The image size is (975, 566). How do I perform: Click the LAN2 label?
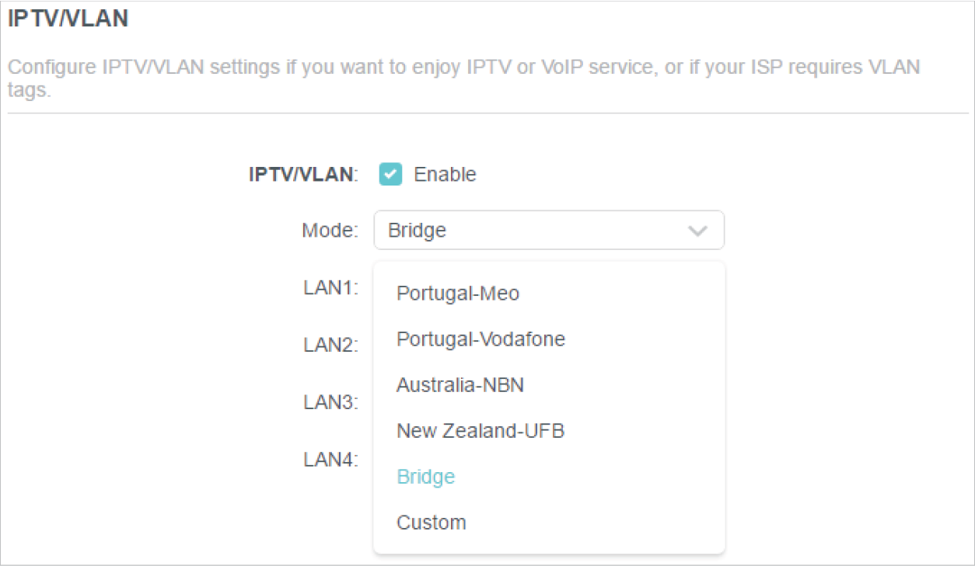tap(330, 346)
